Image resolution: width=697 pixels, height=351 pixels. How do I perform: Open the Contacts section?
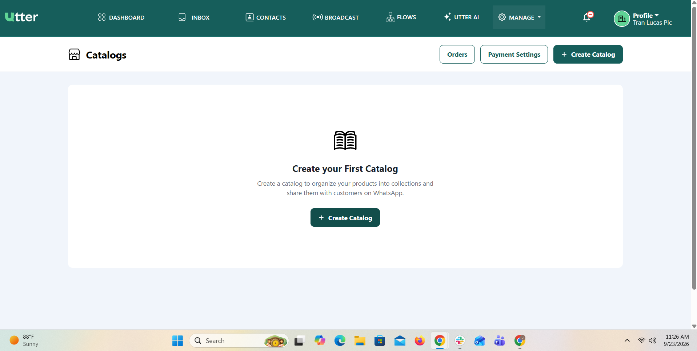(x=265, y=17)
